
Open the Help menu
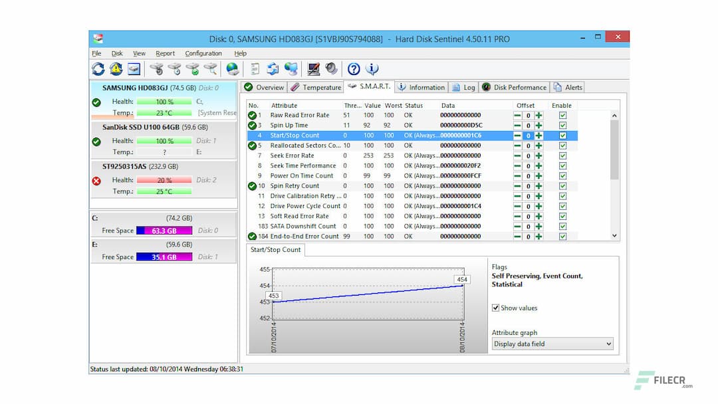click(241, 54)
